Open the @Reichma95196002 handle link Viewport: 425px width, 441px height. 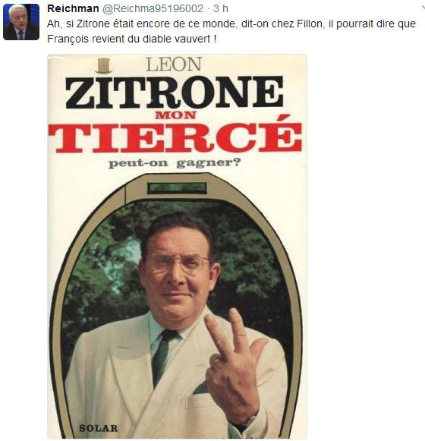(x=153, y=8)
